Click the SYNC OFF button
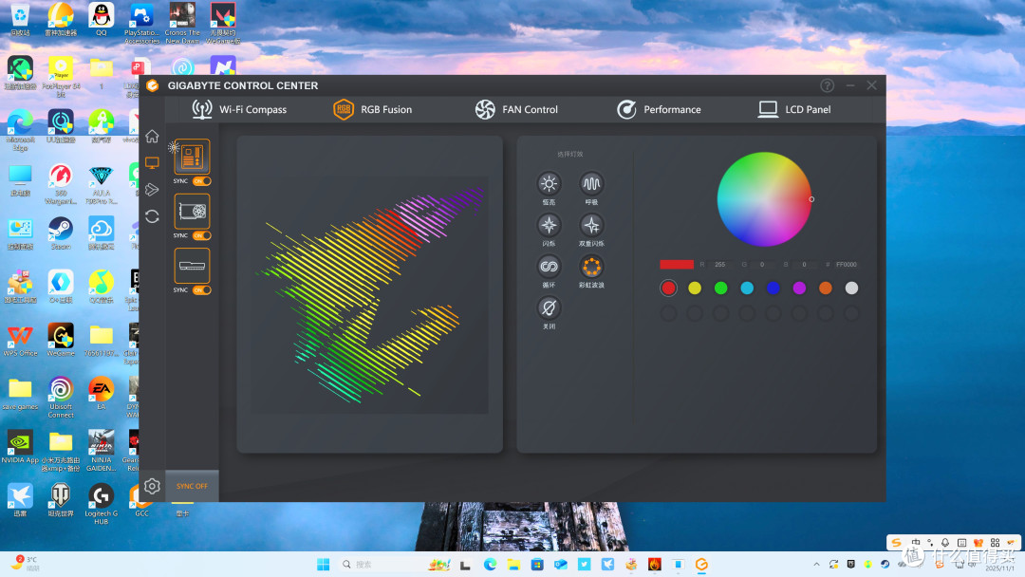The height and width of the screenshot is (577, 1025). pos(192,486)
